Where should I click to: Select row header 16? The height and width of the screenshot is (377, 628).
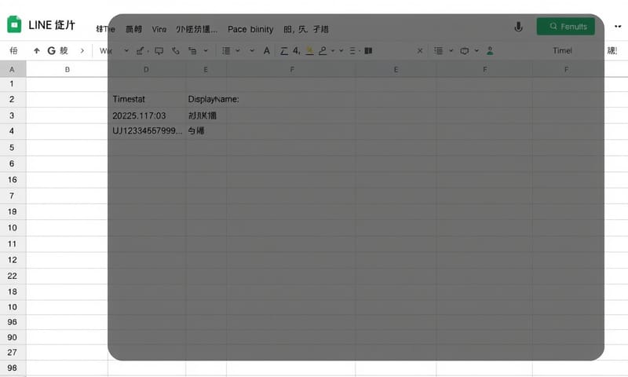click(x=12, y=180)
